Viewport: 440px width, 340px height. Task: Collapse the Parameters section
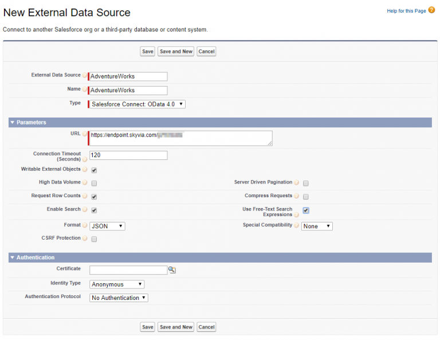click(x=12, y=123)
